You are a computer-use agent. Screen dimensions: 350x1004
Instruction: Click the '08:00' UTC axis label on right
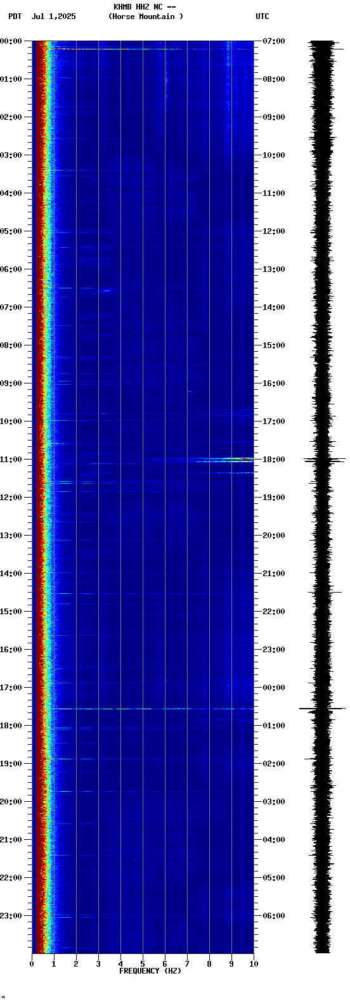click(273, 79)
